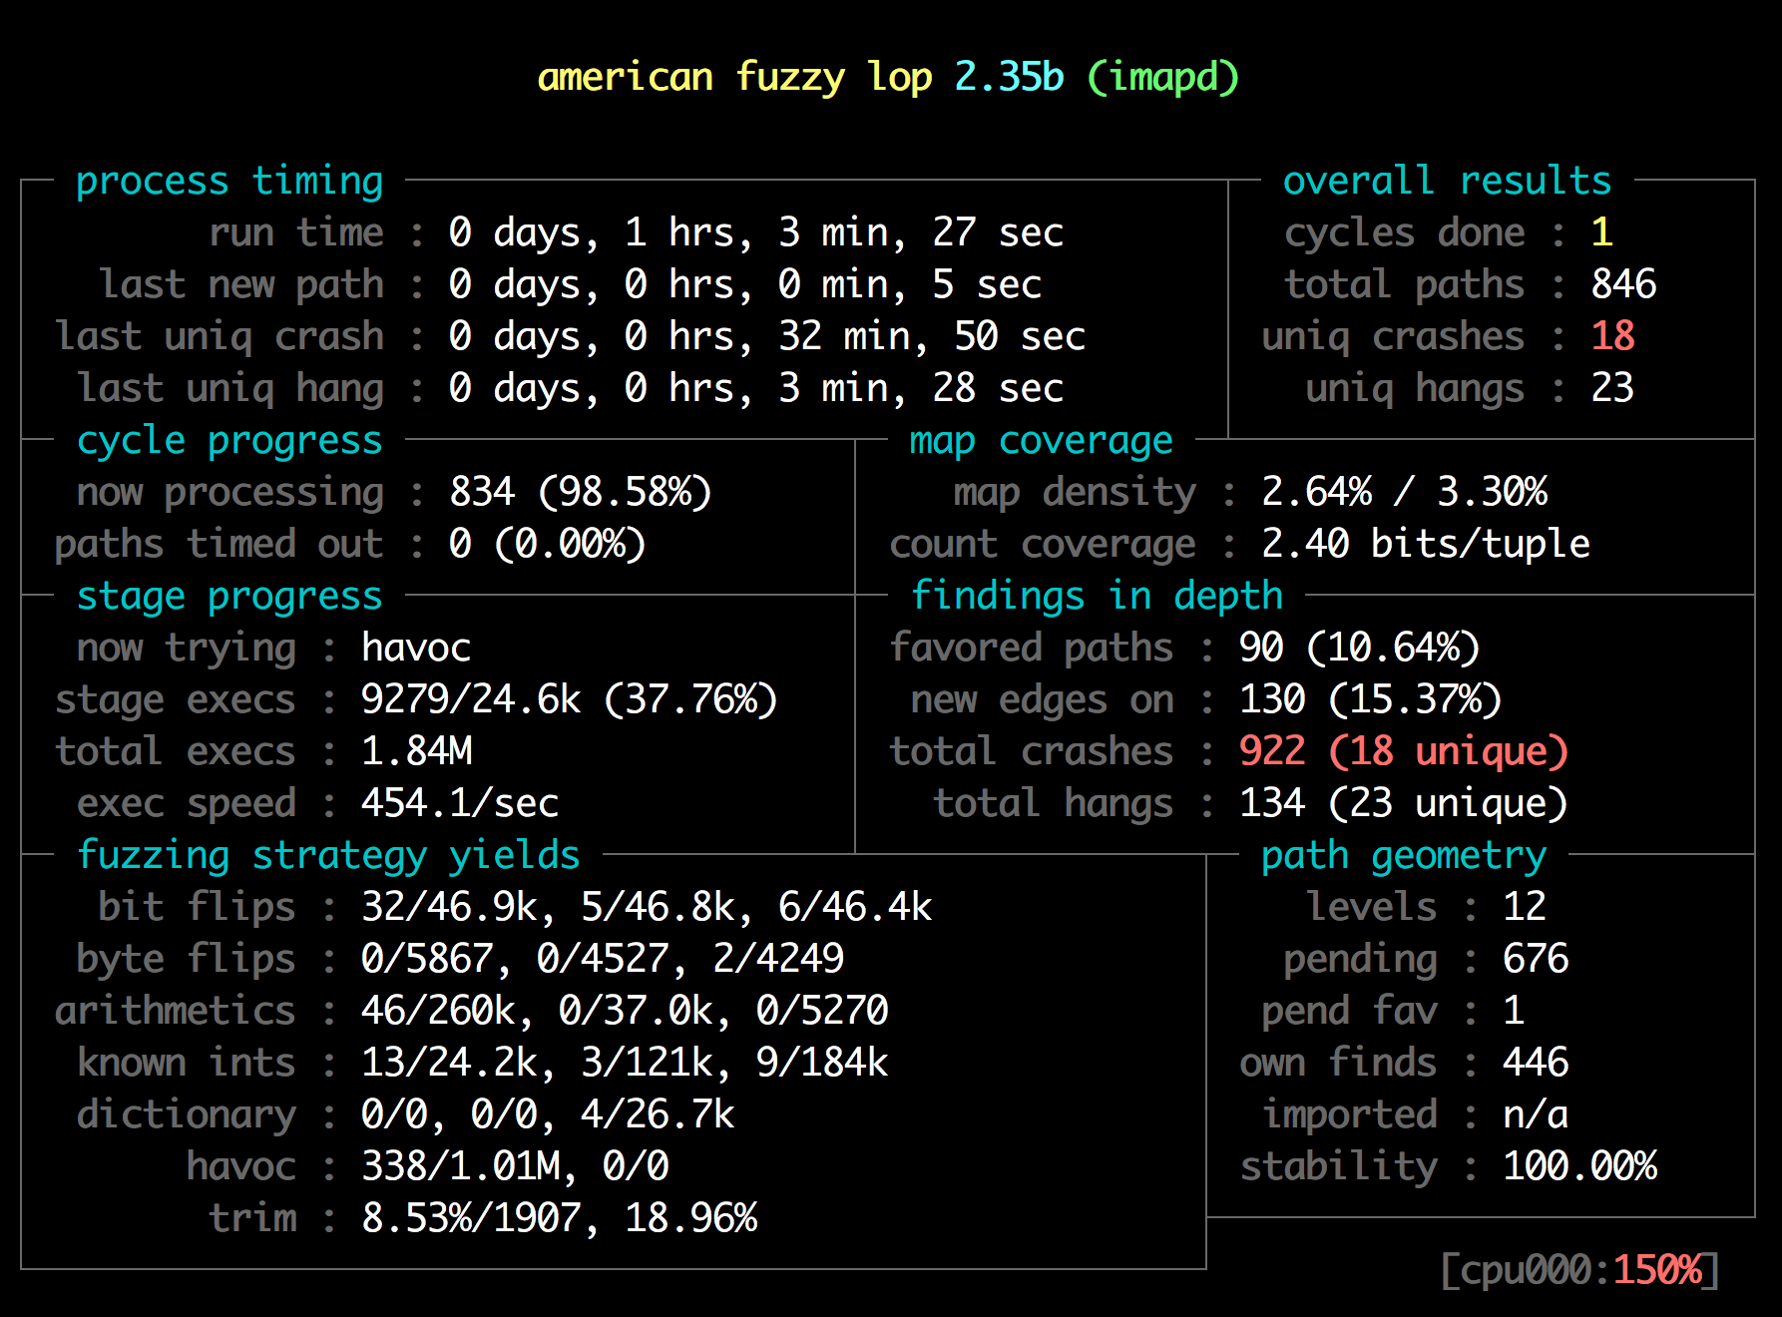Click the red uniq crashes count 18
Image resolution: width=1782 pixels, height=1317 pixels.
(x=1612, y=337)
